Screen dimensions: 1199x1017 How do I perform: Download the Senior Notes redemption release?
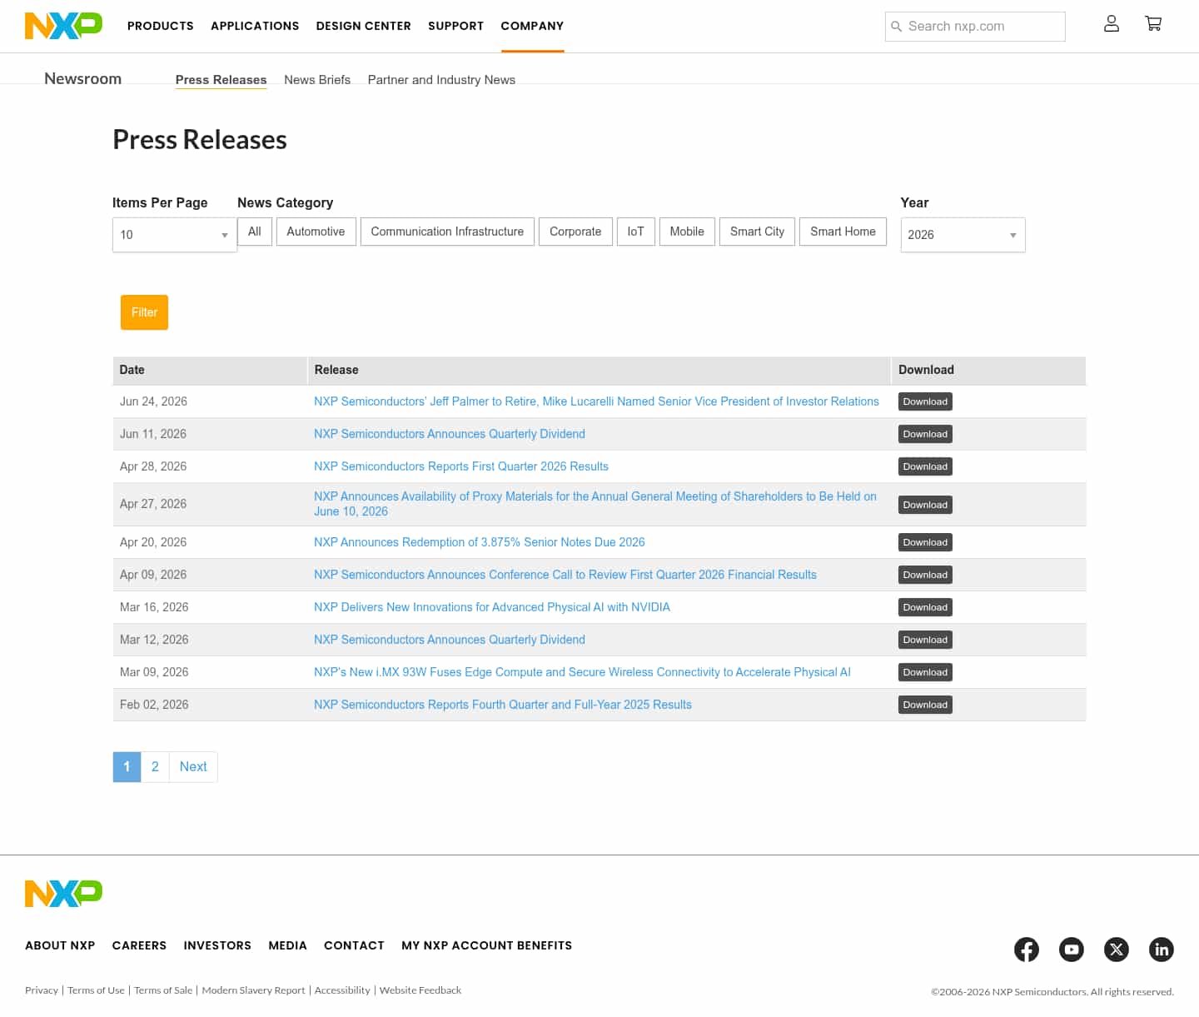point(925,542)
